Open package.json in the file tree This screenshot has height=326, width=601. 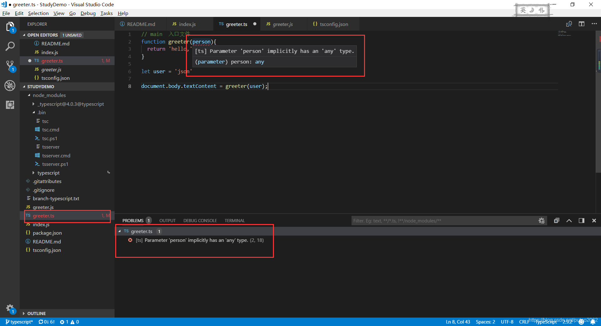(47, 233)
